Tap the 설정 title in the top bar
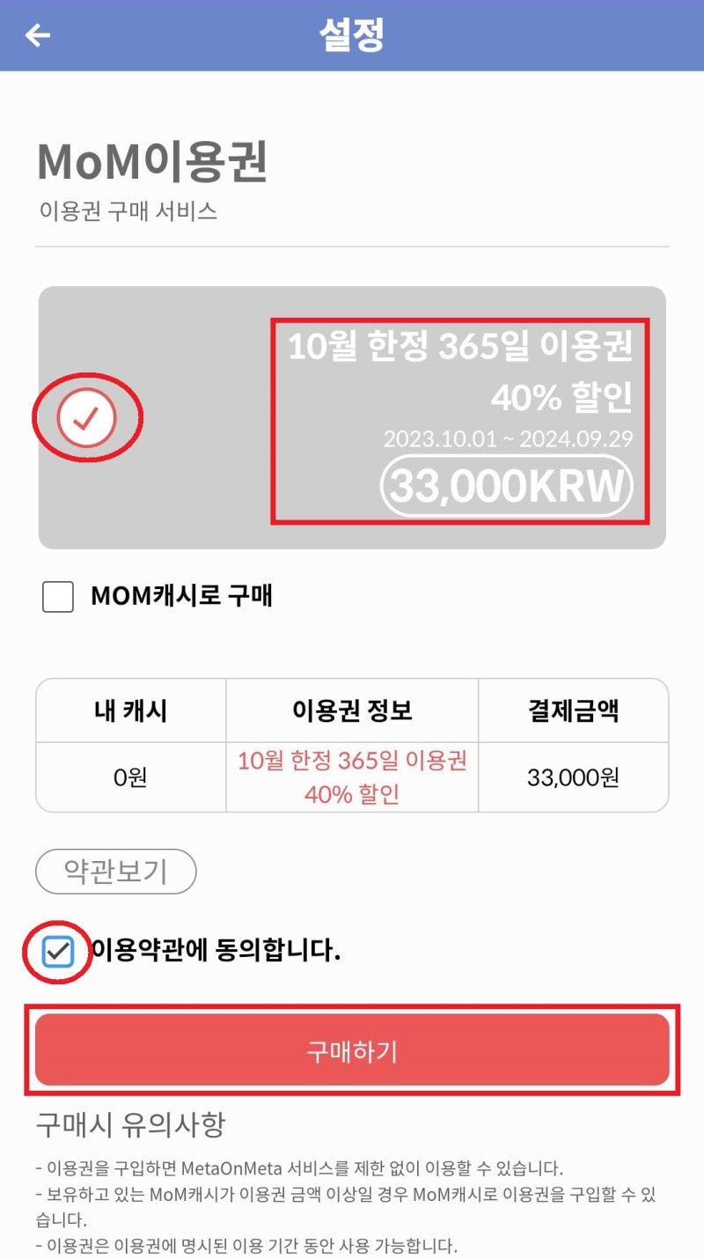This screenshot has height=1259, width=704. (352, 35)
